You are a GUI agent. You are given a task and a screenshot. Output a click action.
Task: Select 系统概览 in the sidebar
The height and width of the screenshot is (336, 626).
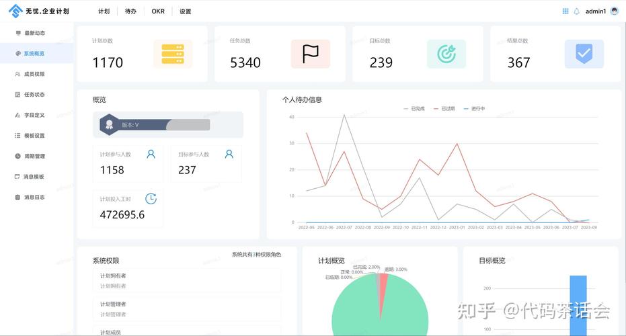point(36,53)
